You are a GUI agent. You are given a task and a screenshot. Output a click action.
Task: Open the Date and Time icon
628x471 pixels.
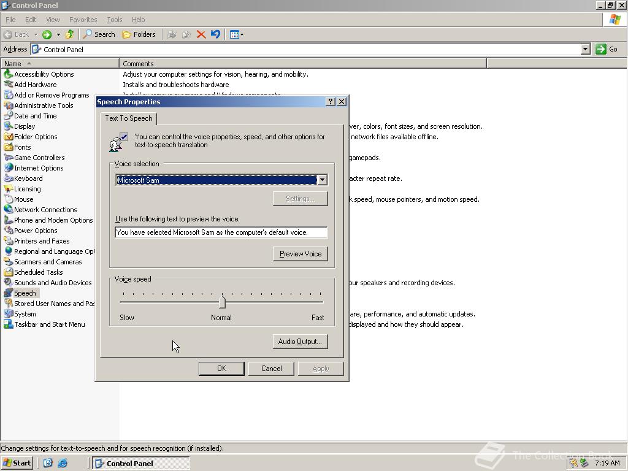tap(9, 116)
